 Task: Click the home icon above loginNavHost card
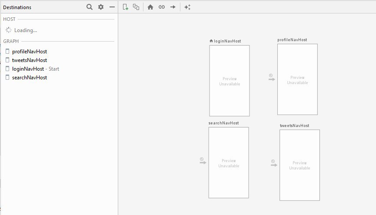tap(211, 41)
